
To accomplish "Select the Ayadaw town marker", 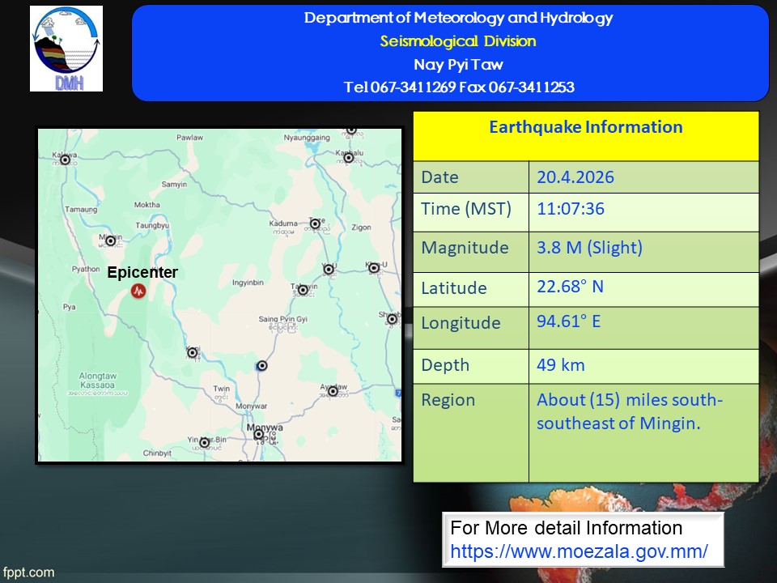I will point(333,392).
